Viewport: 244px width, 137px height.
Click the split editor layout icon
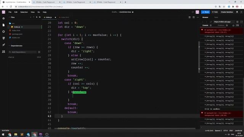(189, 18)
